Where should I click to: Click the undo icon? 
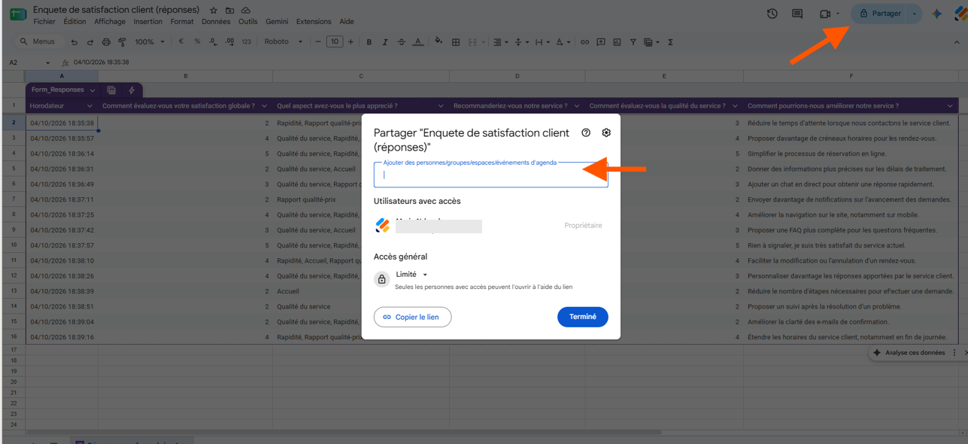74,42
